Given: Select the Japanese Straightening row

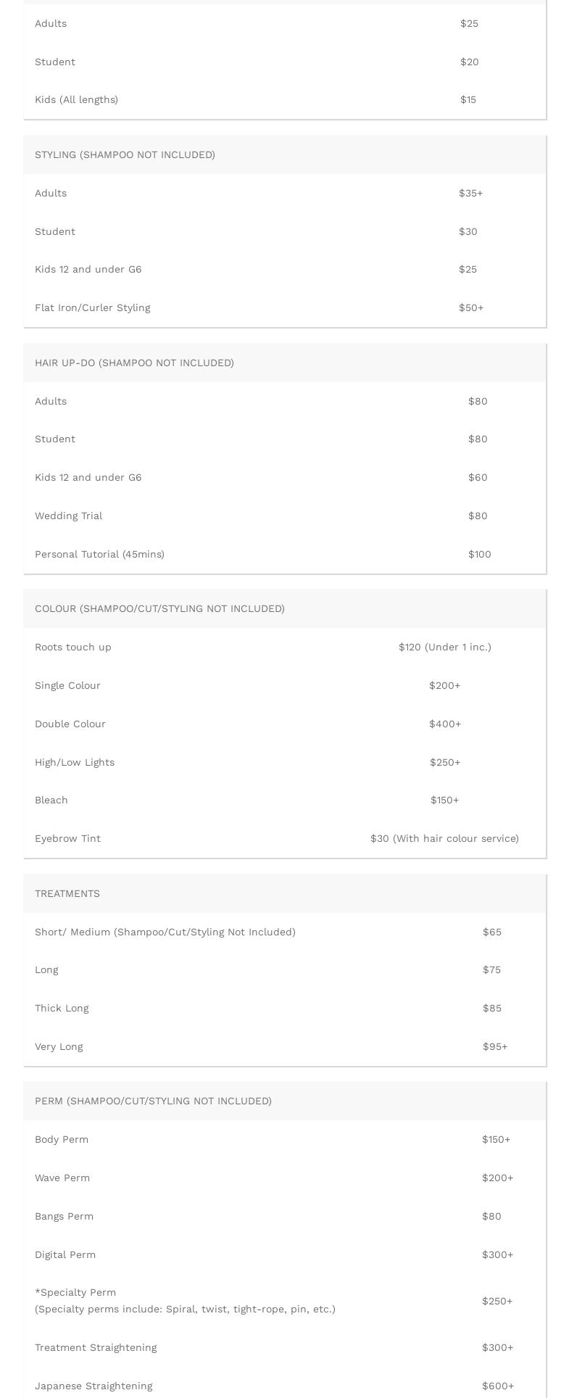Looking at the screenshot, I should 94,1386.
